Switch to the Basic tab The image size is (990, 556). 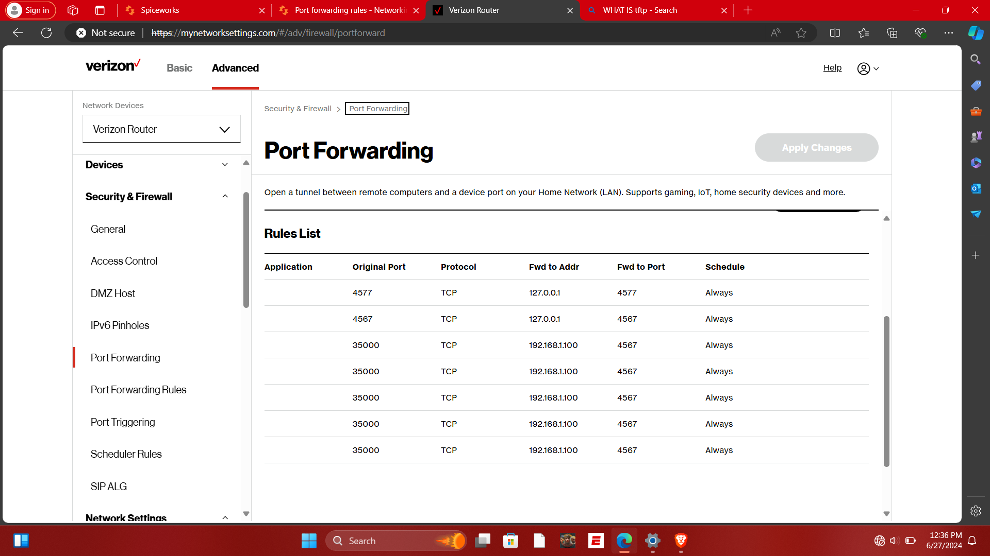pos(179,68)
